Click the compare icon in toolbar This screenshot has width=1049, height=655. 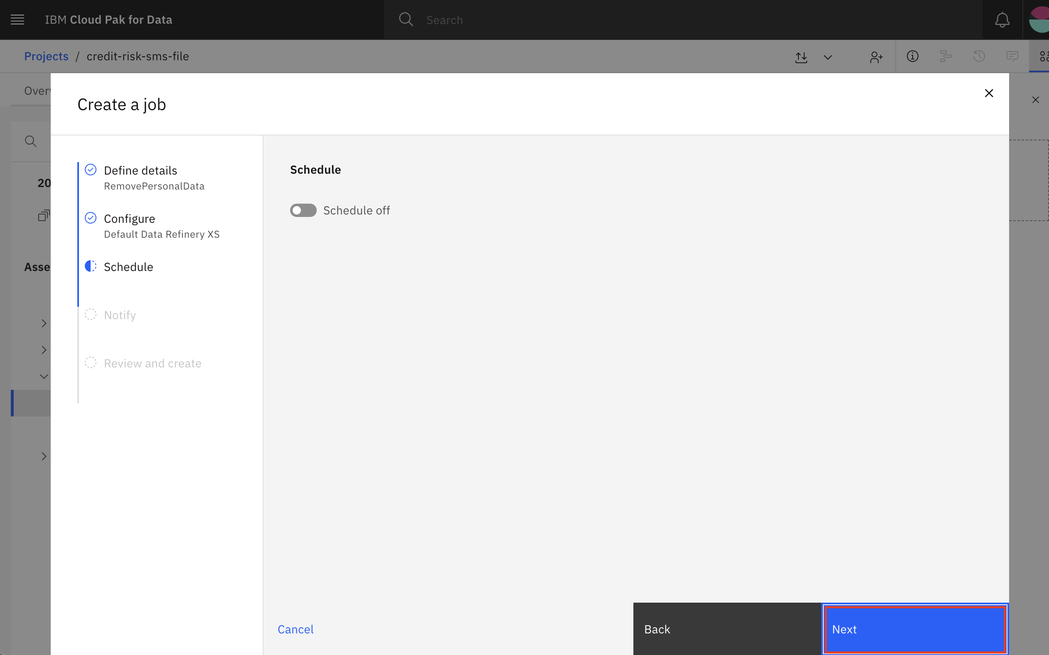point(946,57)
